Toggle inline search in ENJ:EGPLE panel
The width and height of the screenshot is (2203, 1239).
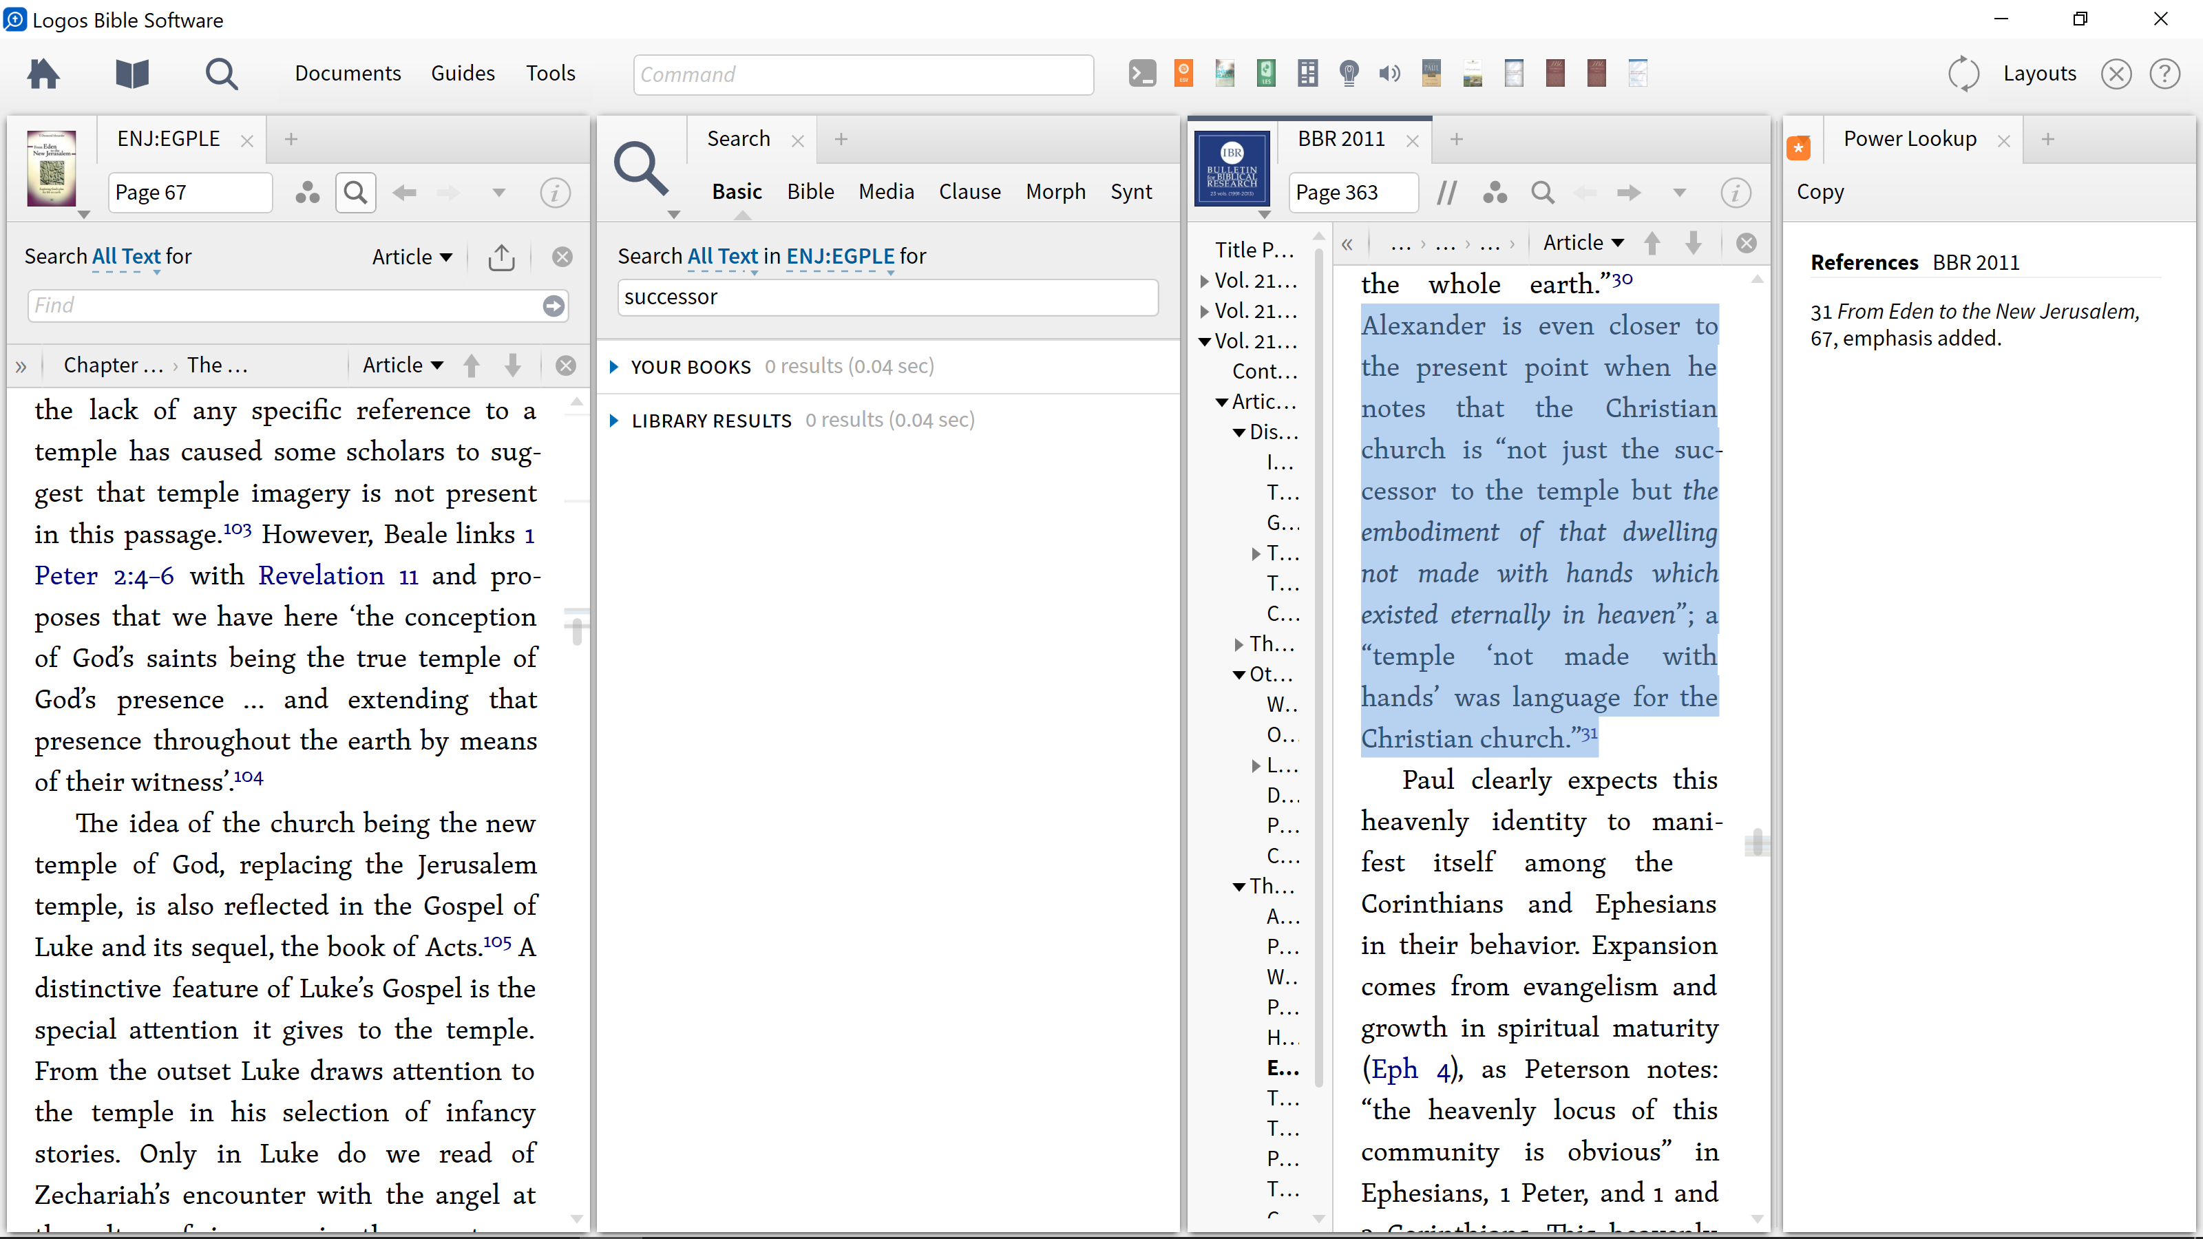356,193
